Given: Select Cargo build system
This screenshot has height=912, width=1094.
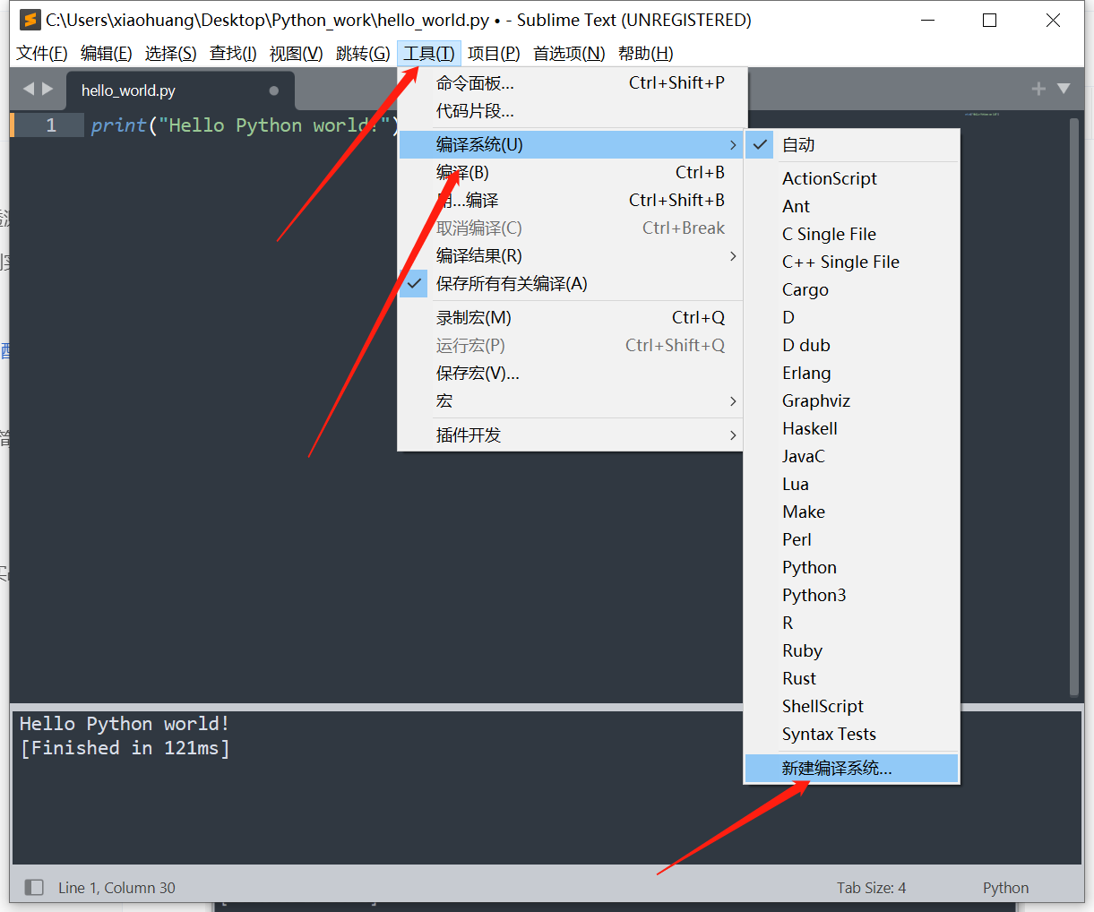Looking at the screenshot, I should tap(852, 289).
